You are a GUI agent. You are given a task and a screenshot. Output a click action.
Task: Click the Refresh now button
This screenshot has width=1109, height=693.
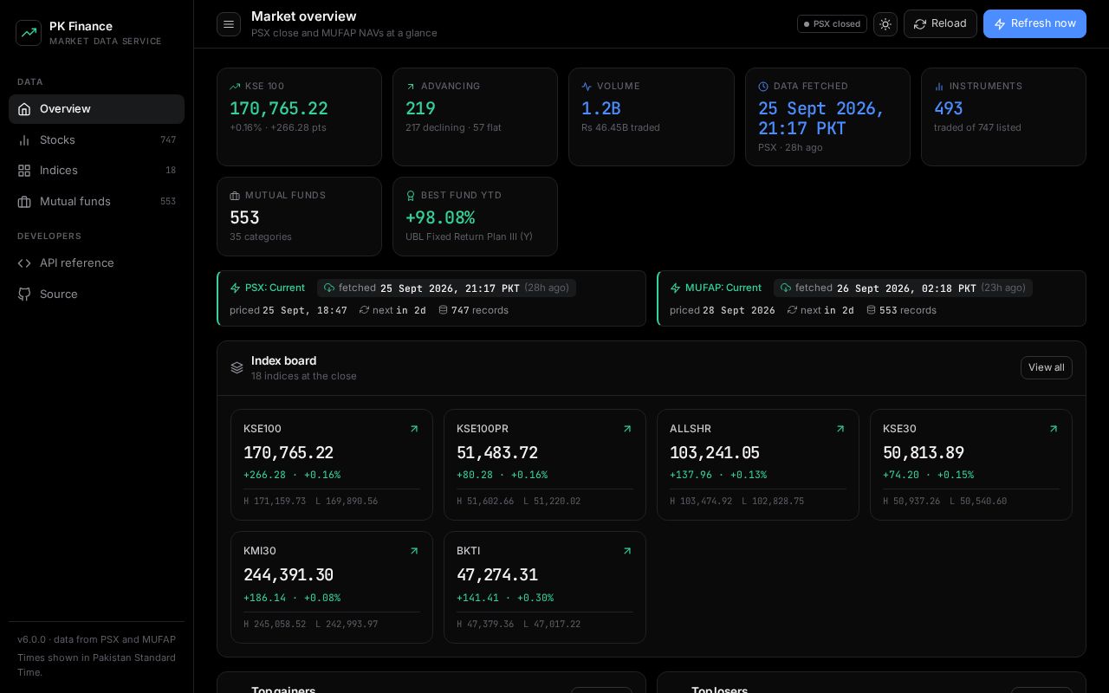click(1034, 24)
